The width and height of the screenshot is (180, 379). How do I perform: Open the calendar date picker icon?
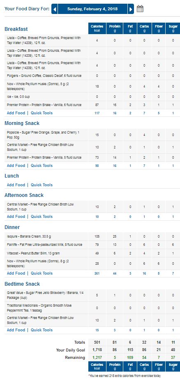140,9
